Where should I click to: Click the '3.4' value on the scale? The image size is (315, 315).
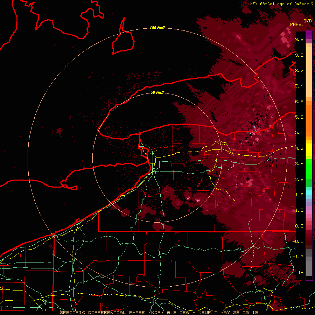coord(299,164)
